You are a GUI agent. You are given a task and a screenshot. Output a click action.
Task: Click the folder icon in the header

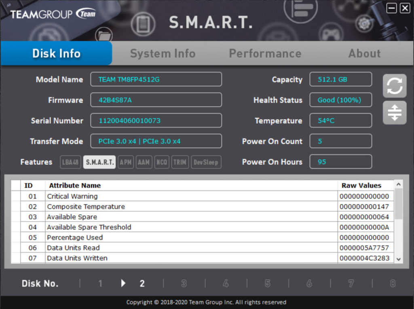pyautogui.click(x=104, y=35)
